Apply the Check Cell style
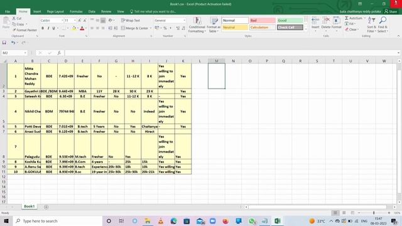 coord(290,28)
